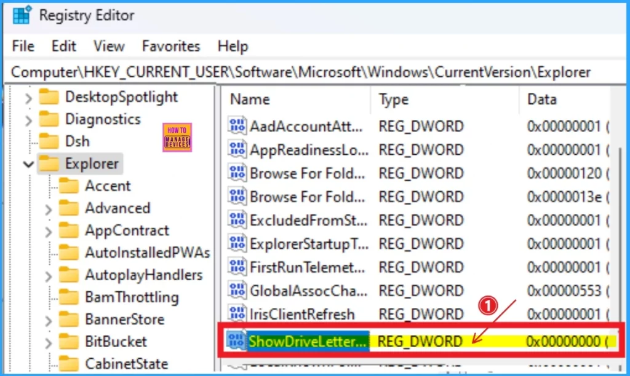Select the AppContract folder icon

tap(69, 230)
